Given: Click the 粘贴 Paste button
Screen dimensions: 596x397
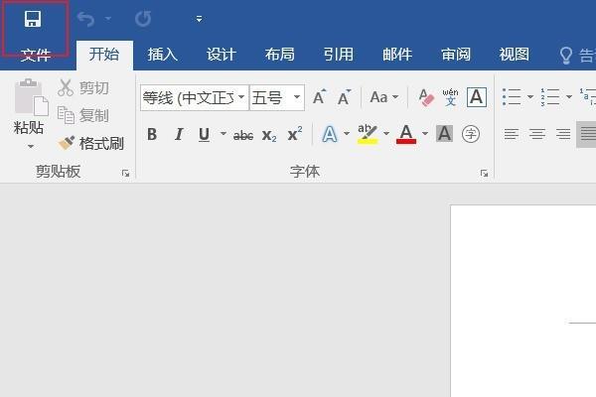Looking at the screenshot, I should (x=29, y=113).
